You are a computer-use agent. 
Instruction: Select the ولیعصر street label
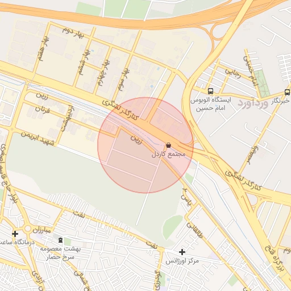(252, 155)
